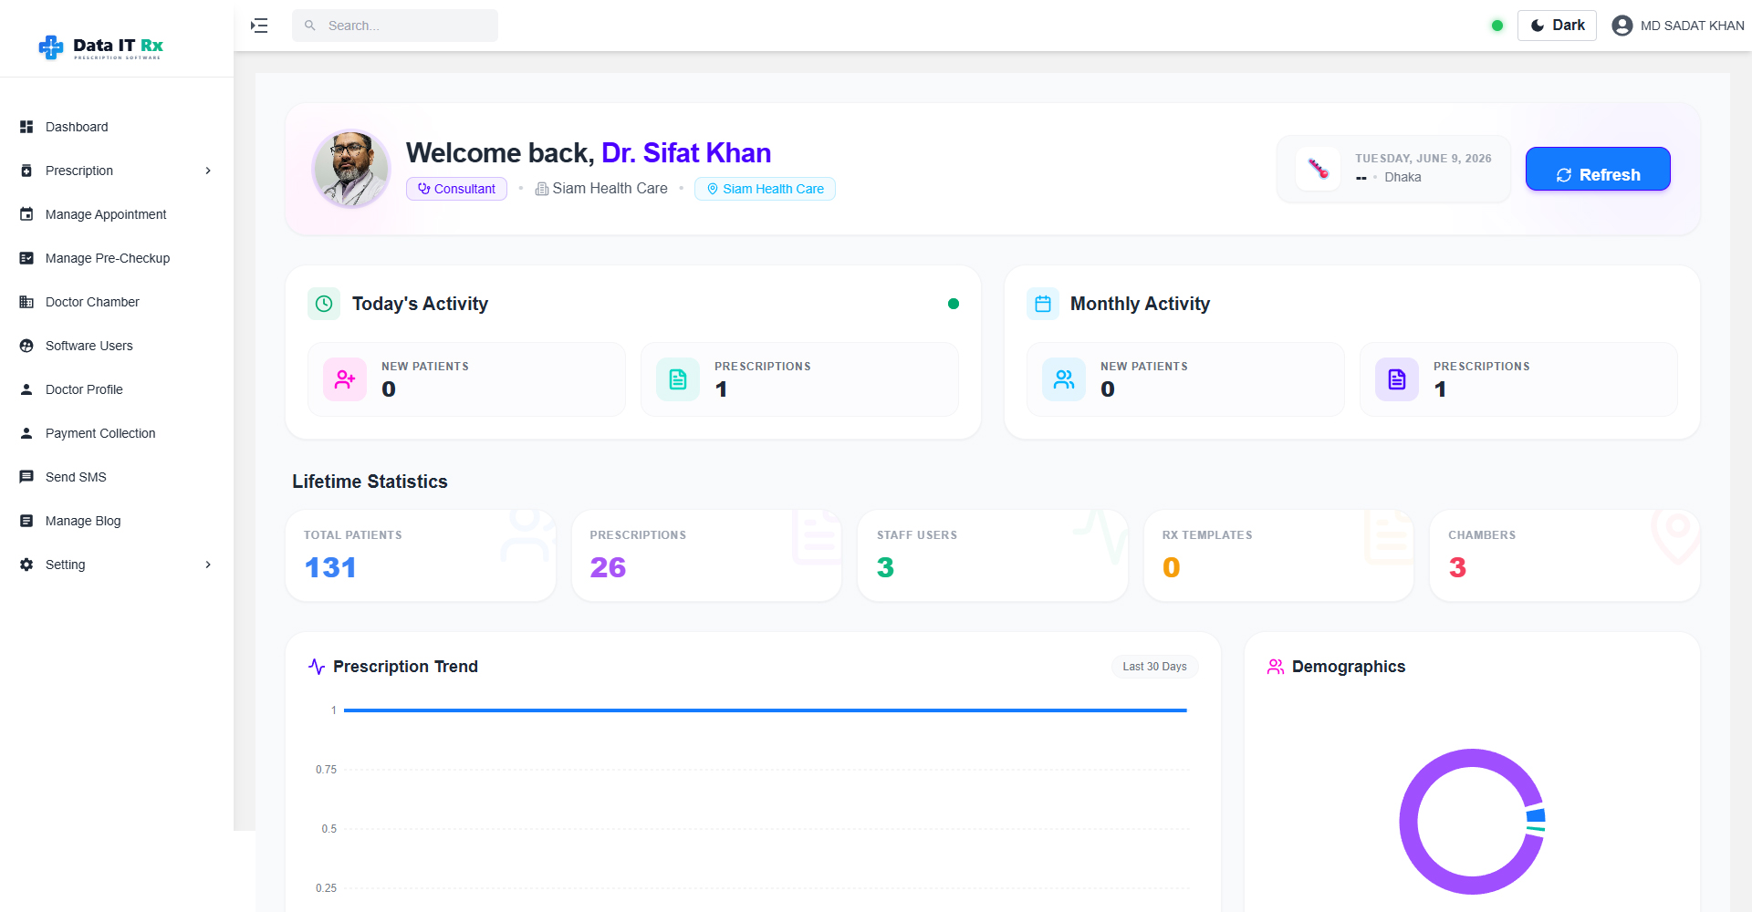The width and height of the screenshot is (1752, 912).
Task: Toggle Dark mode
Action: (1557, 26)
